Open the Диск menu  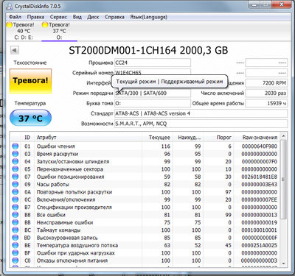(93, 17)
